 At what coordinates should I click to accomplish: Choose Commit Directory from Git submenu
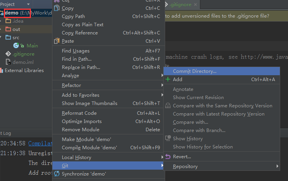click(x=194, y=71)
